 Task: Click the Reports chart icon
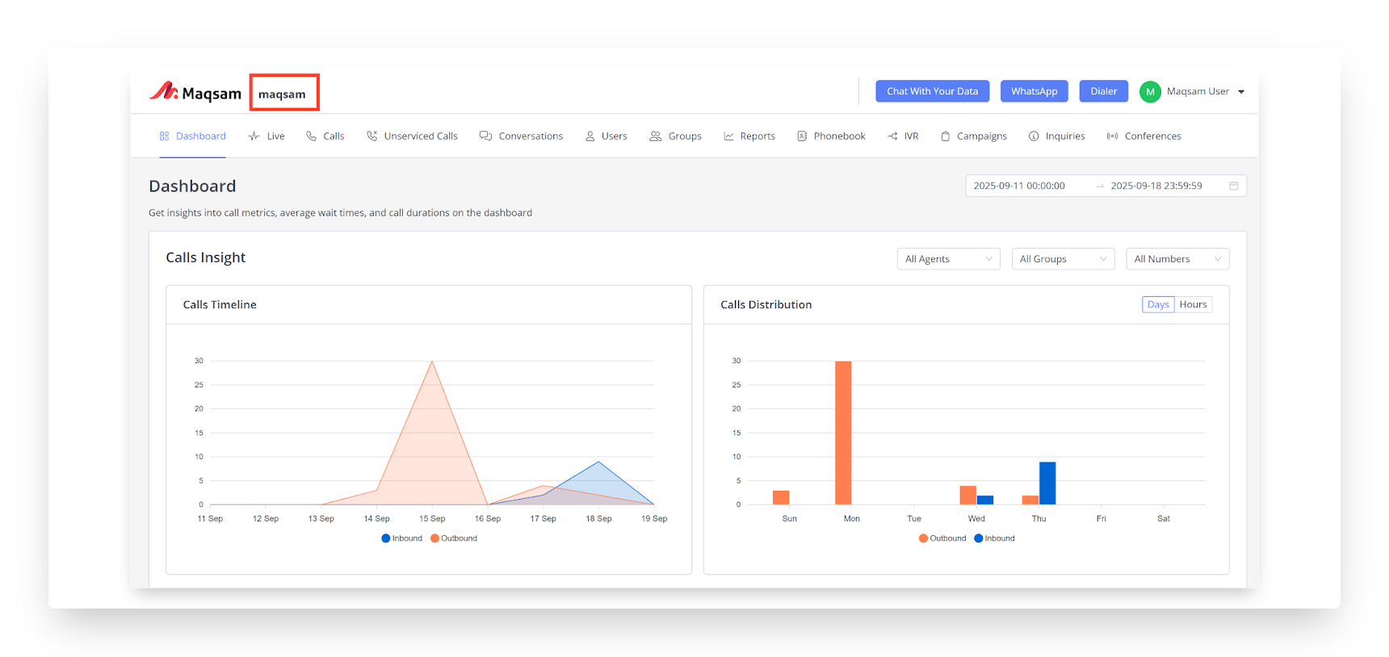pos(728,136)
